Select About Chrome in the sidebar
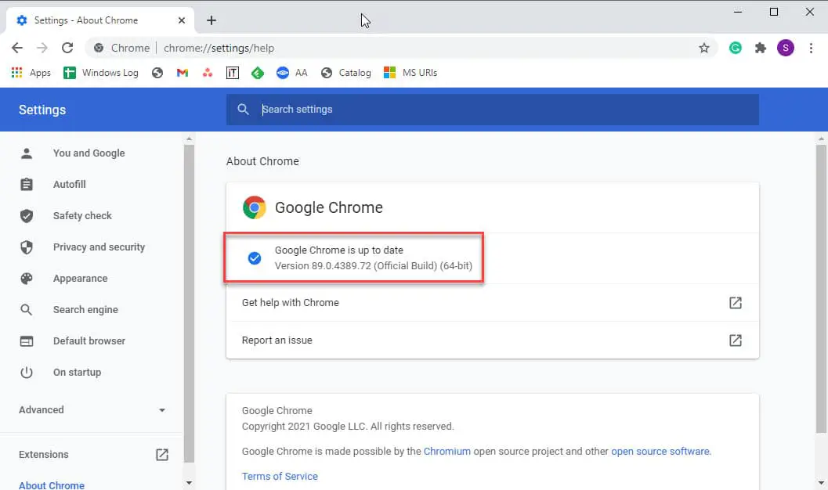The width and height of the screenshot is (828, 490). click(52, 485)
